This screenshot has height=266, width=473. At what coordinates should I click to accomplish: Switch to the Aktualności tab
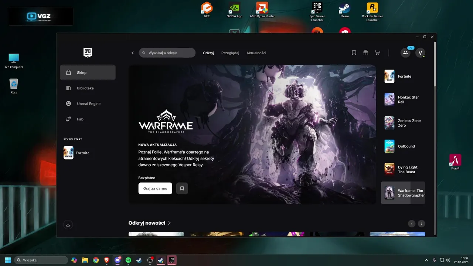pos(256,53)
